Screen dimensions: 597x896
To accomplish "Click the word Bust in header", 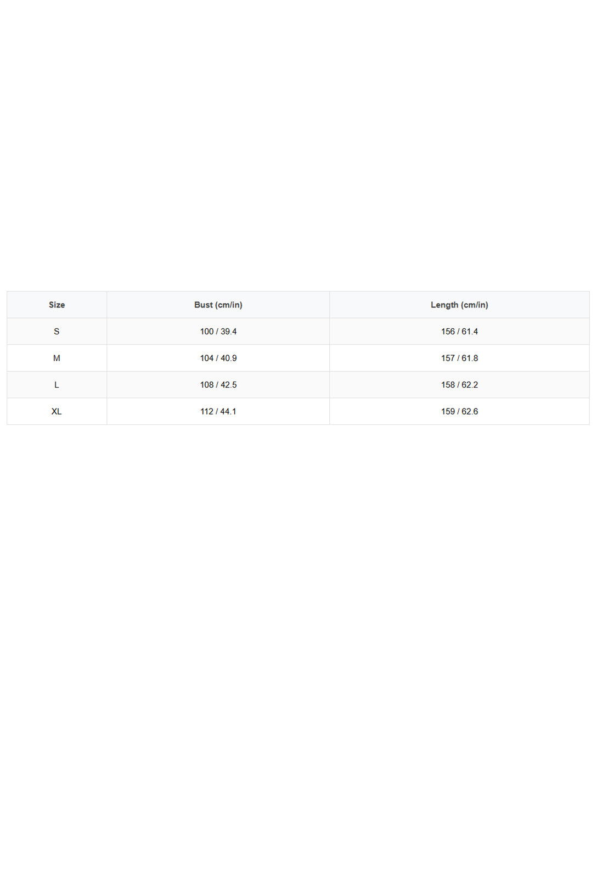I will tap(203, 305).
